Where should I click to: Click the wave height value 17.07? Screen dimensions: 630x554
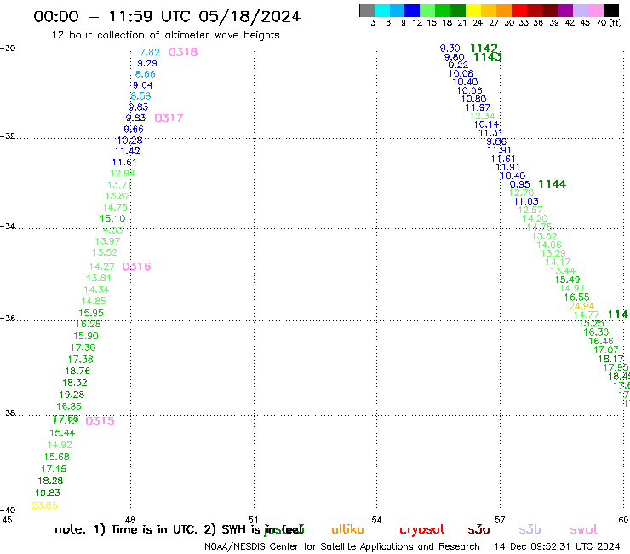point(606,349)
